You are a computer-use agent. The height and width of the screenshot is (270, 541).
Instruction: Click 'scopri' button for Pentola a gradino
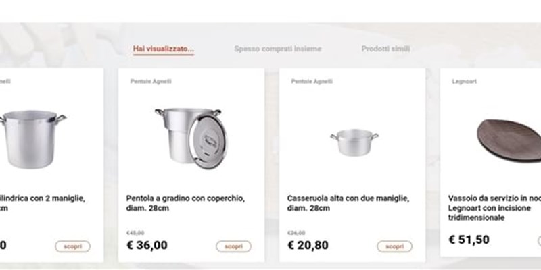233,246
